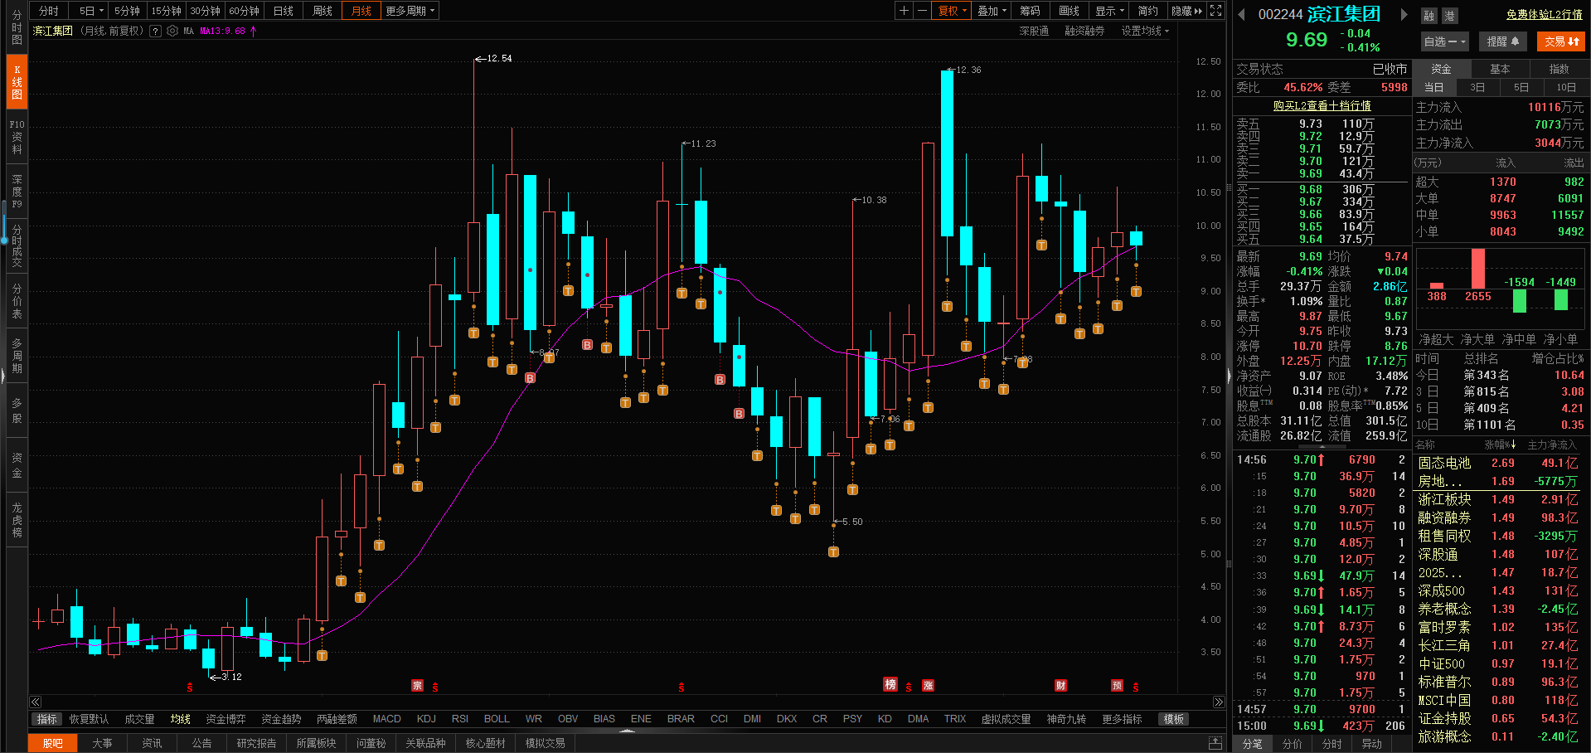Click the 融 margin badge
Viewport: 1591px width, 753px height.
coord(1429,16)
